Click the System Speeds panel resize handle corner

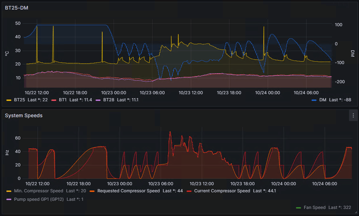click(x=356, y=212)
